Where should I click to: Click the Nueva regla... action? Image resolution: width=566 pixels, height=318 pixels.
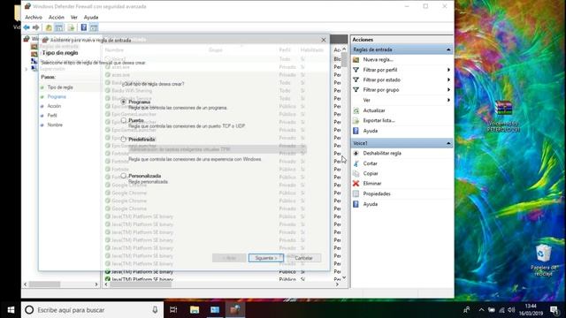[378, 59]
